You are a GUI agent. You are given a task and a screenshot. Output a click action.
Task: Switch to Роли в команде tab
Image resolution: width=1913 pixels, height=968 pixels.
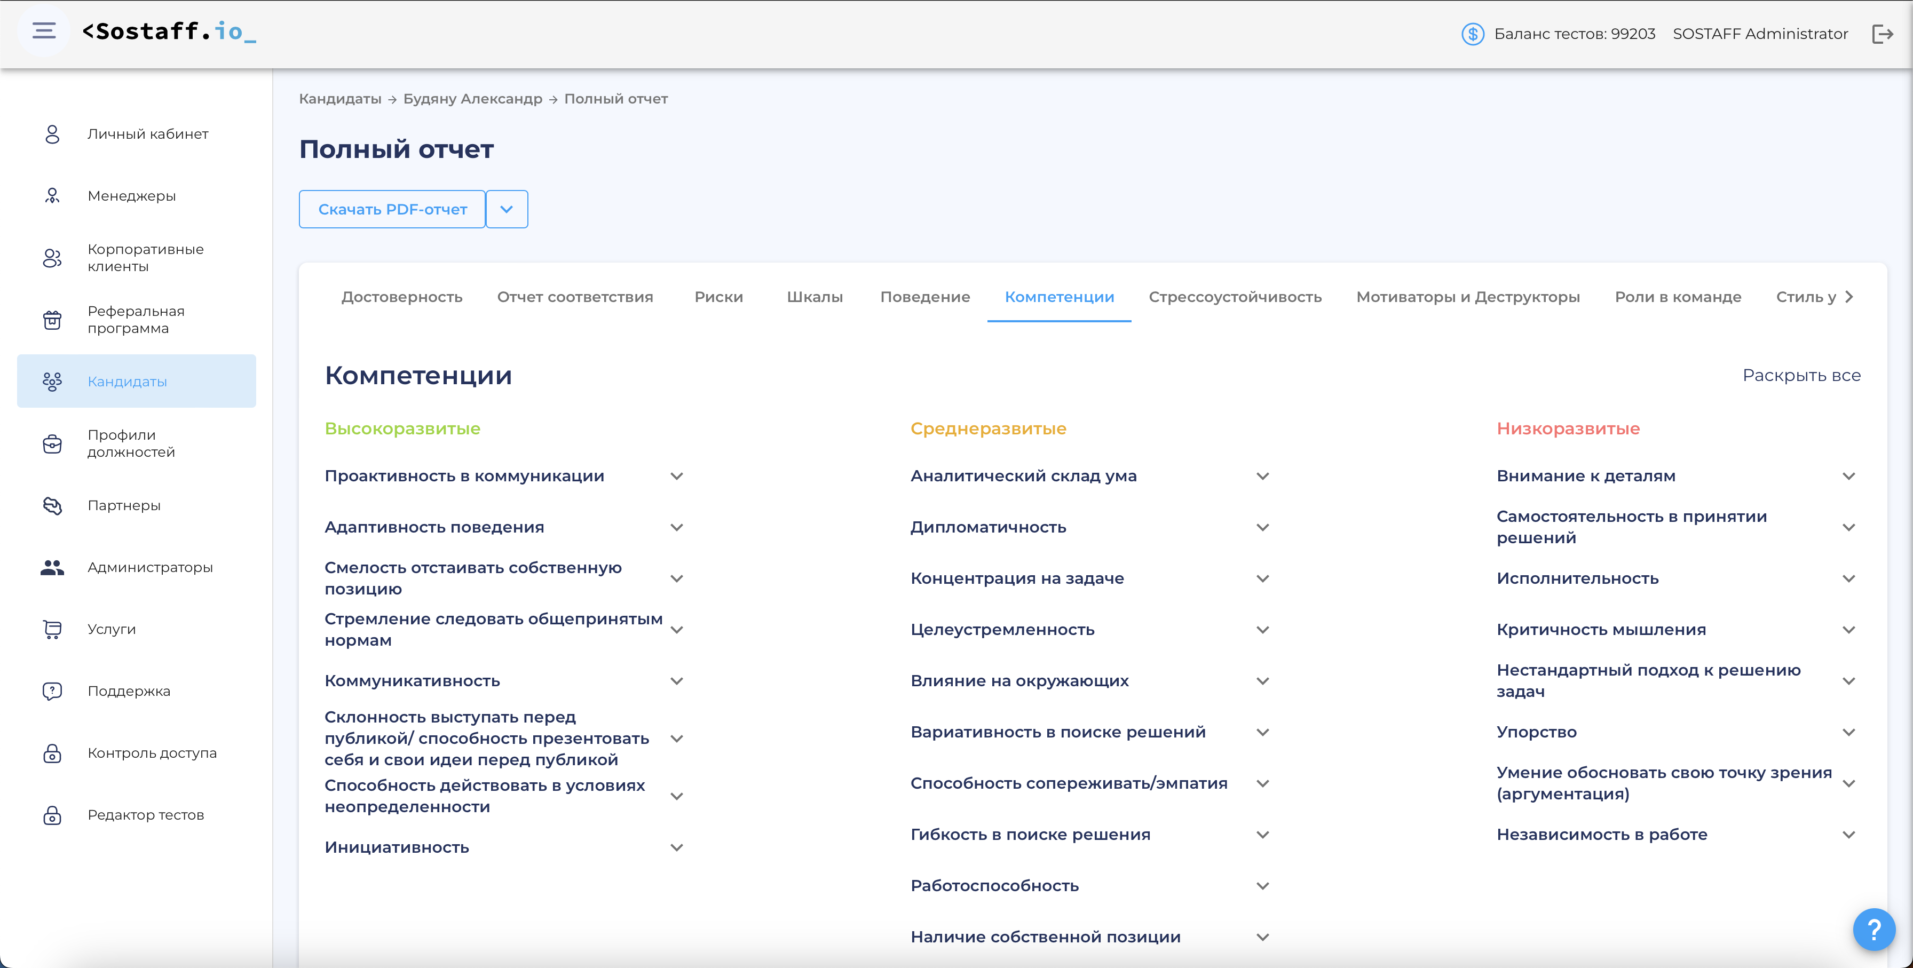coord(1678,297)
